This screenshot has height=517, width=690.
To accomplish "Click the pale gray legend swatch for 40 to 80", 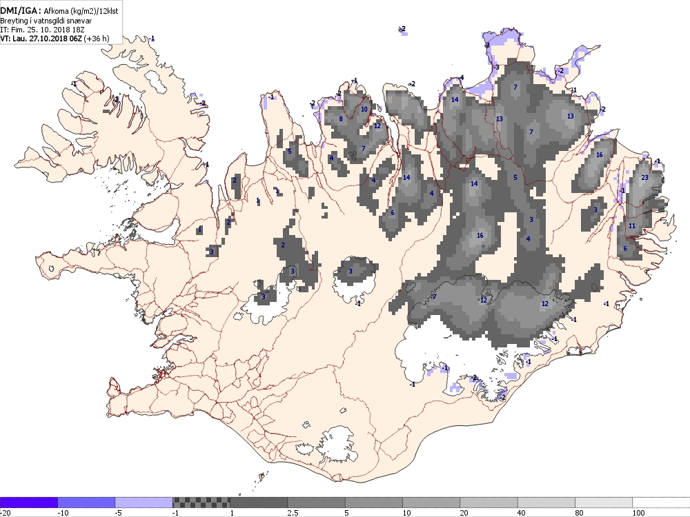I will tap(546, 503).
